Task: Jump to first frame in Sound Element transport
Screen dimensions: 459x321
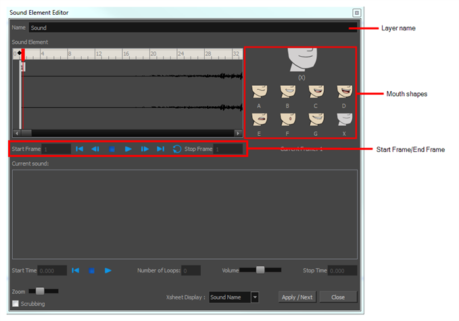Action: pyautogui.click(x=79, y=149)
